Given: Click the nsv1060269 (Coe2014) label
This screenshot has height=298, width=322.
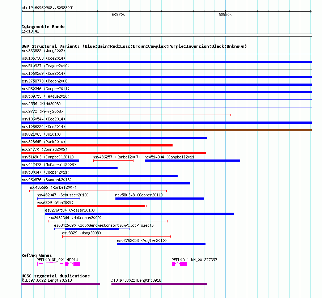Looking at the screenshot, I should [43, 73].
